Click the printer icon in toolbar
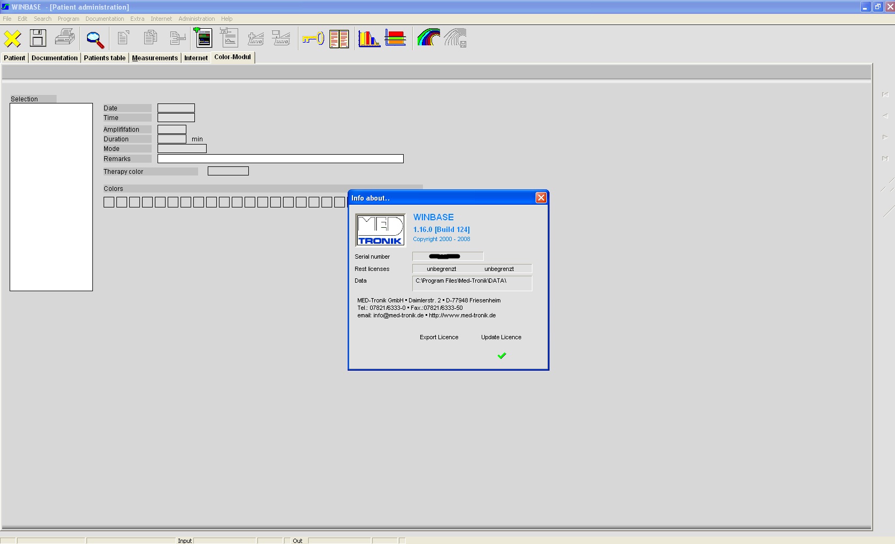Screen dimensions: 895x544 coord(65,38)
